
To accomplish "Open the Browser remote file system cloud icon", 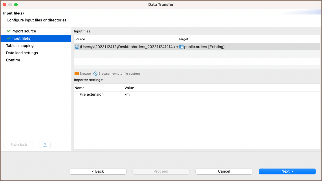I will 96,74.
